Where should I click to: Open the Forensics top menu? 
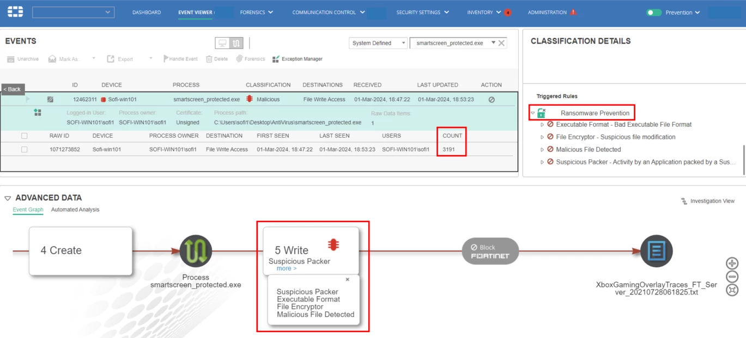[x=257, y=13]
